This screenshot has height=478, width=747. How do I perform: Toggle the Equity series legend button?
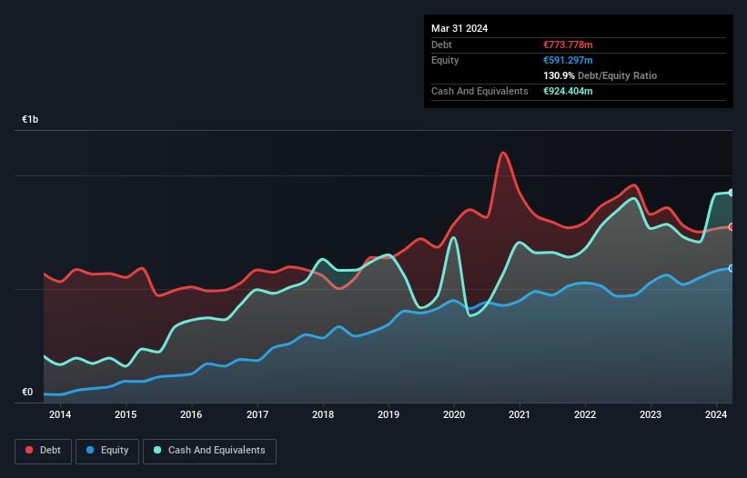click(x=107, y=451)
